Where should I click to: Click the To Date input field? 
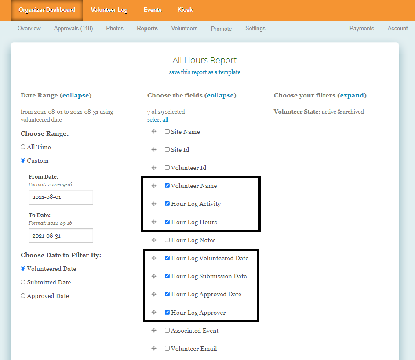click(61, 235)
